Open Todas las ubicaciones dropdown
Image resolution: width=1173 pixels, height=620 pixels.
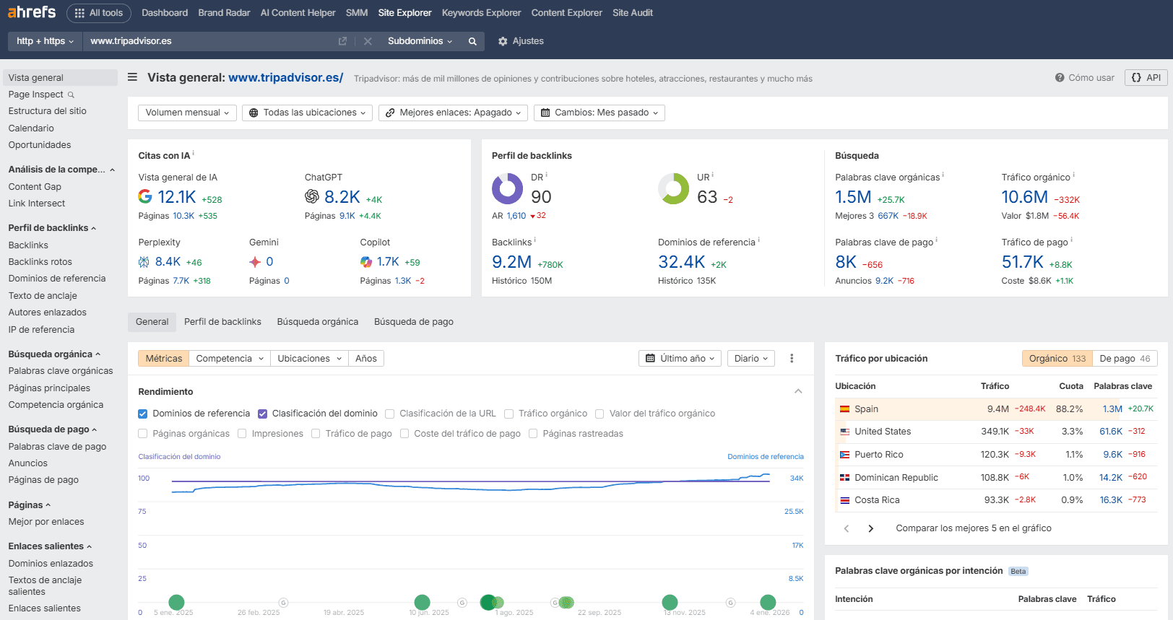pyautogui.click(x=307, y=113)
